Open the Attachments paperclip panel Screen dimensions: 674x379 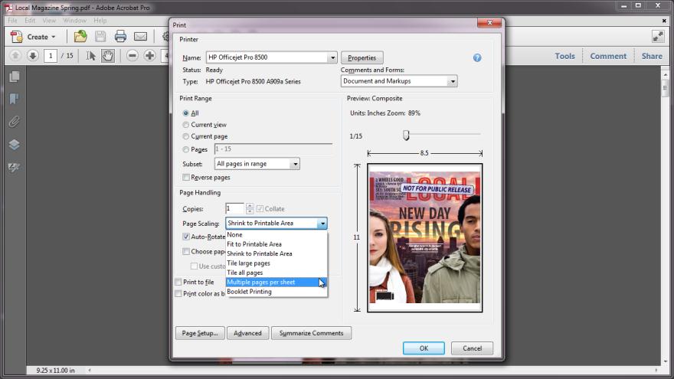tap(14, 122)
